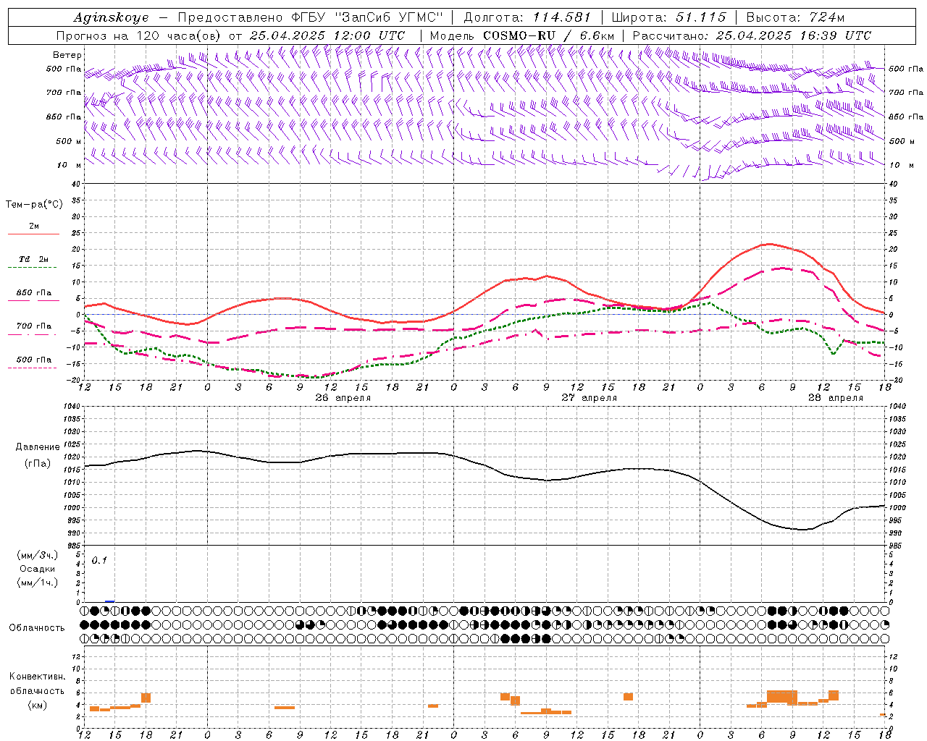Click the elevation label Высота: 724м
The image size is (927, 741).
[x=795, y=17]
